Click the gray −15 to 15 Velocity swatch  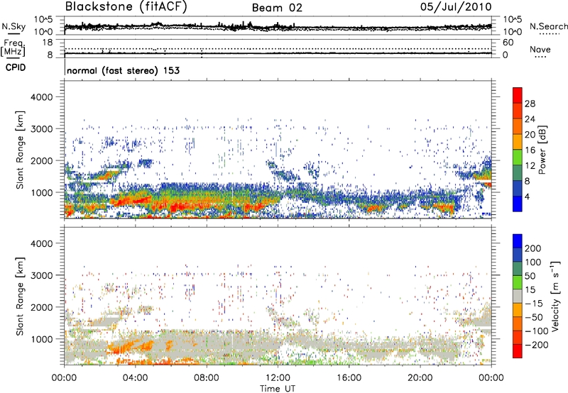tap(518, 296)
